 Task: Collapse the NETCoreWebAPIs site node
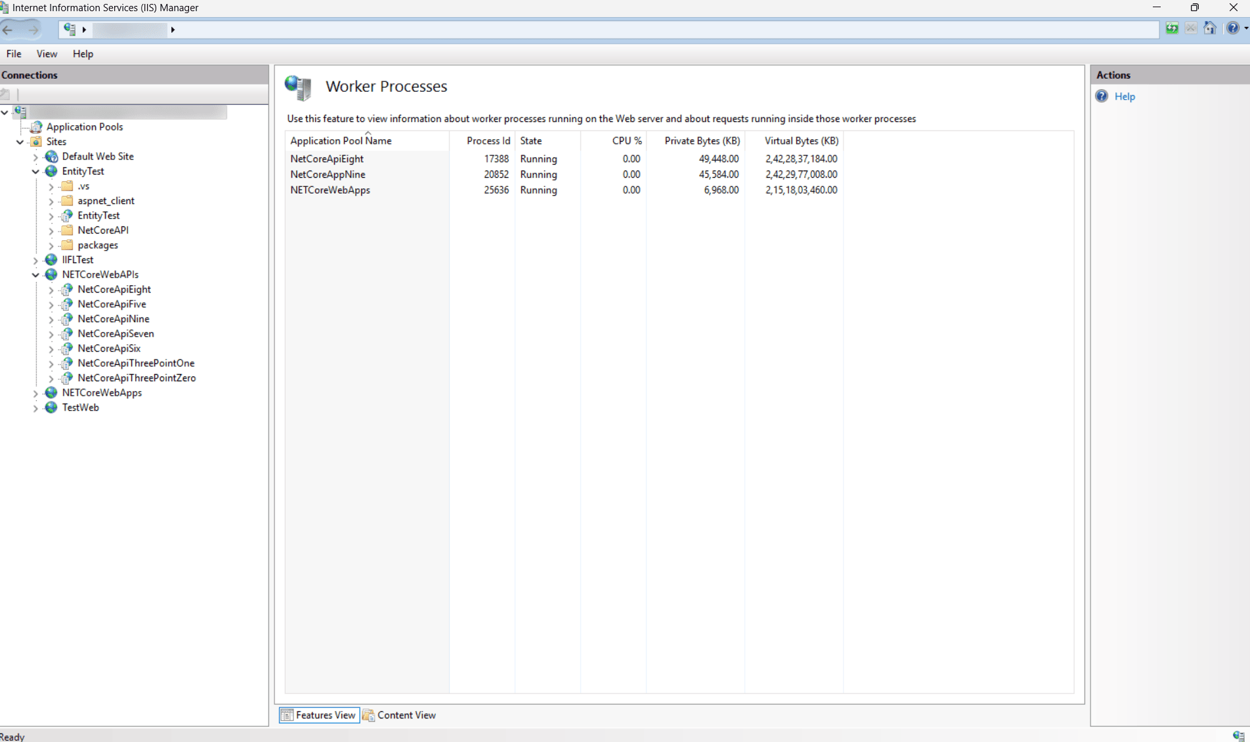tap(35, 275)
